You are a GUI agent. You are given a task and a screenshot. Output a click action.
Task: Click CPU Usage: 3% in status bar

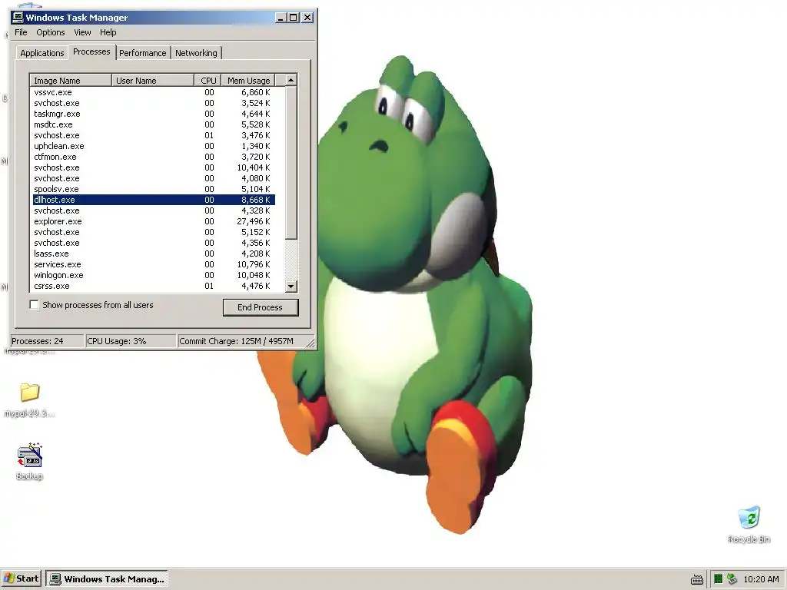pyautogui.click(x=131, y=341)
